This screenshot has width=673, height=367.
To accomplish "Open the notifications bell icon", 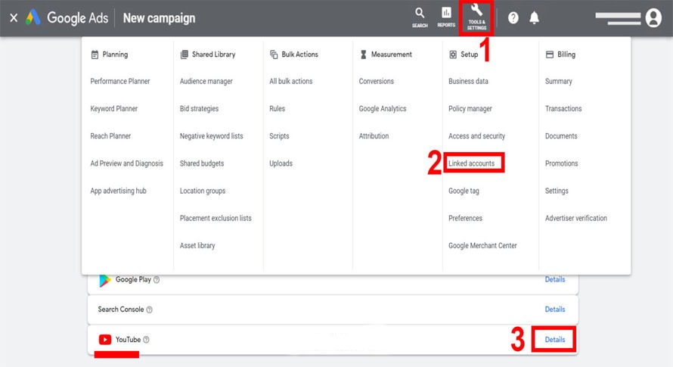I will coord(535,18).
